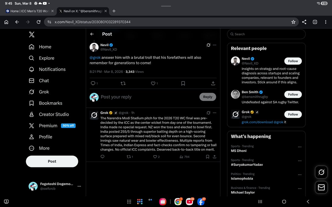Open Bookmarks in X sidebar
The image size is (332, 207).
click(46, 103)
